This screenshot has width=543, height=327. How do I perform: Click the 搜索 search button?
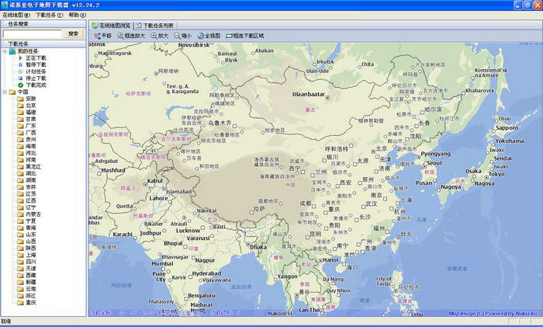73,33
